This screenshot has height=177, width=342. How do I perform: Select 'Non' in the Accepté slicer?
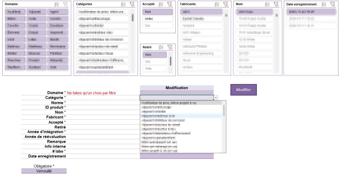pos(157,12)
